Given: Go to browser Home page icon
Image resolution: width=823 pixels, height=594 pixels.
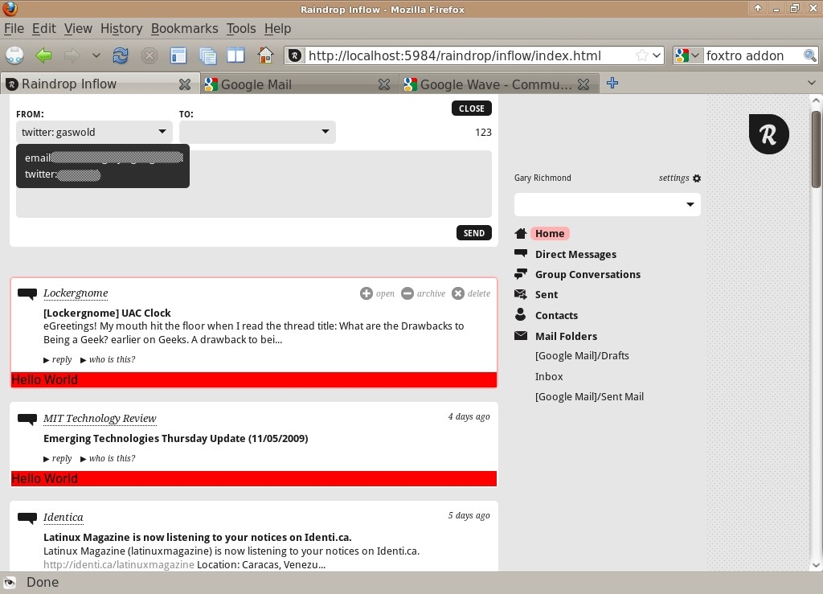Looking at the screenshot, I should [x=265, y=55].
